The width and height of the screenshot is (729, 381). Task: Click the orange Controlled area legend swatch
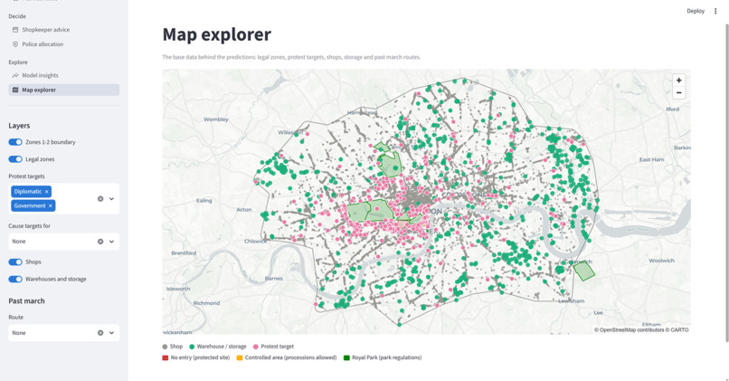240,357
